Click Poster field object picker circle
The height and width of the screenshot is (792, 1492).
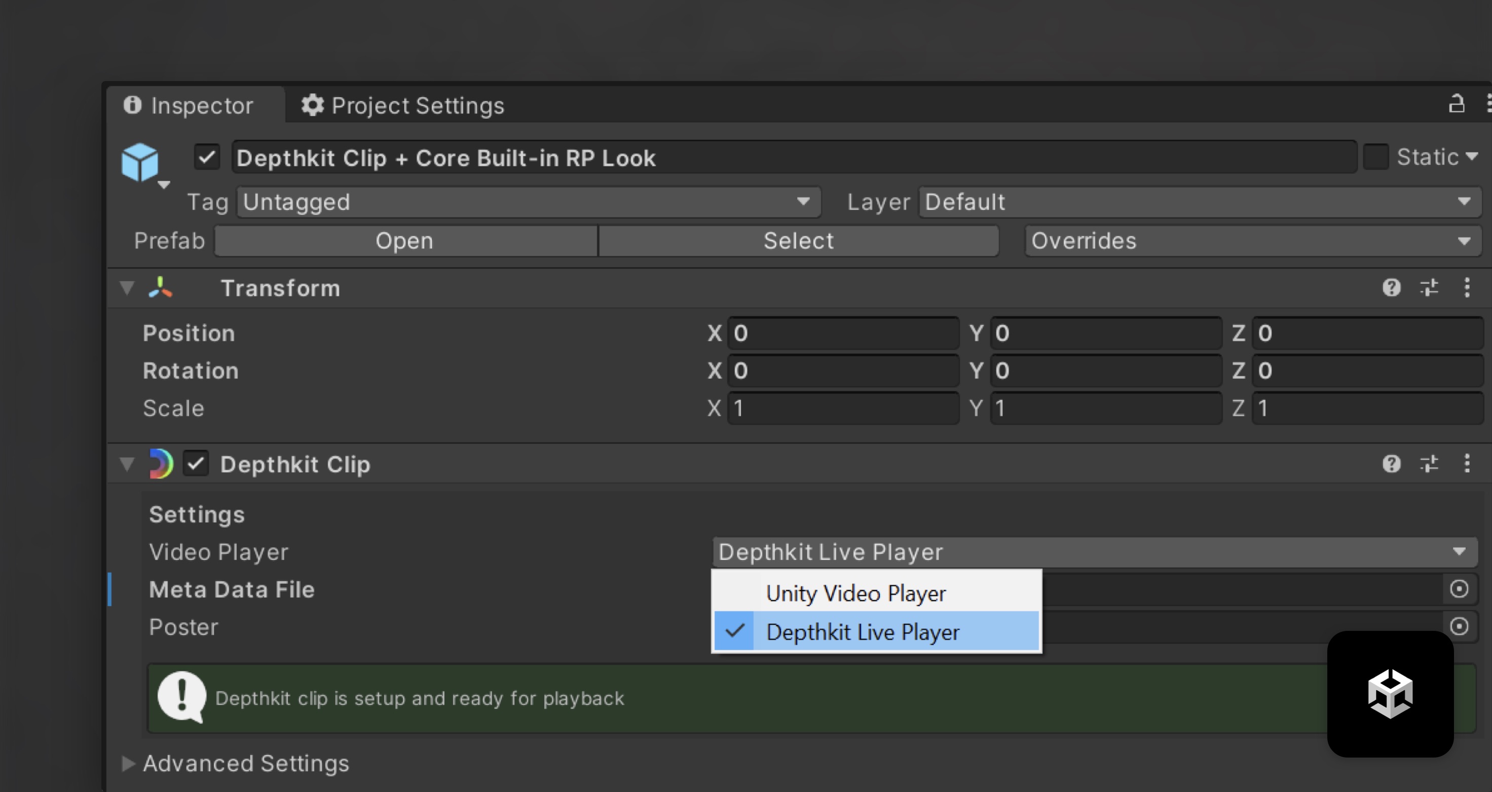point(1459,626)
